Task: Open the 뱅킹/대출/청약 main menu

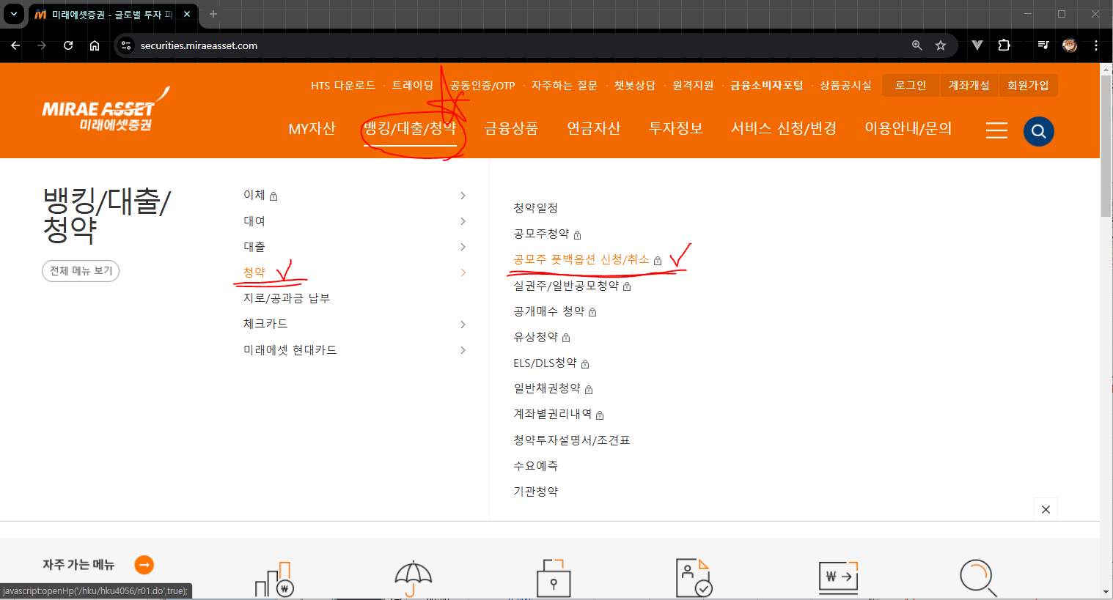Action: [x=410, y=129]
